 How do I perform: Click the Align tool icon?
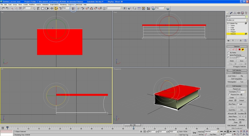(x=129, y=8)
